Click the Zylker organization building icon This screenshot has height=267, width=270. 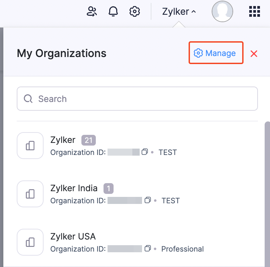click(30, 145)
